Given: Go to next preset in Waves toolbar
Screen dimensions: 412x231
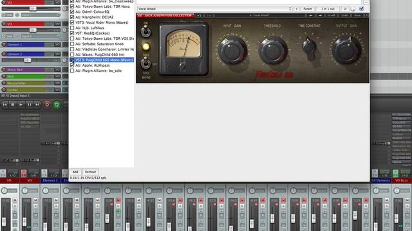Looking at the screenshot, I should pos(320,15).
